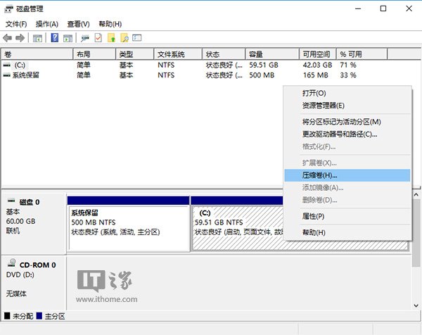Click the Connect disk toolbar icon
422x335 pixels.
[85, 38]
